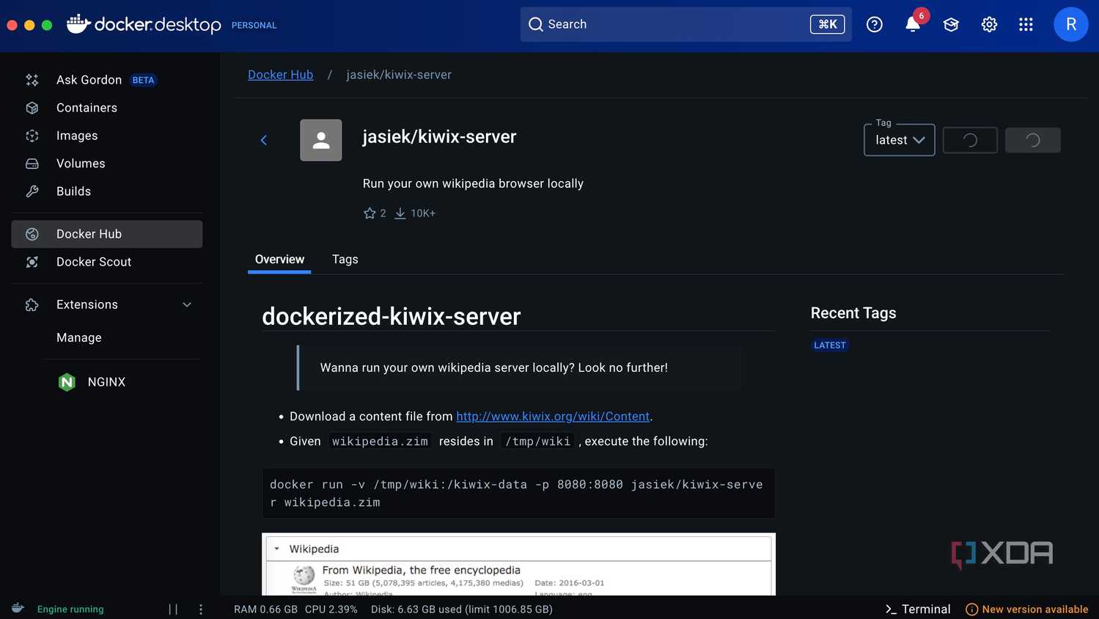Open notifications bell
Screen dimensions: 1099x619
point(913,24)
